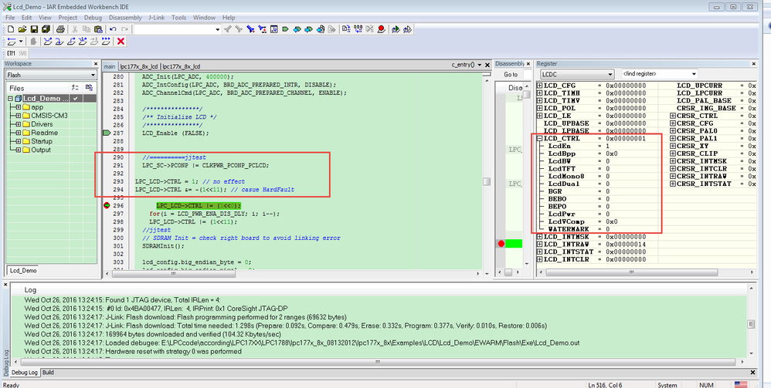Click the Next Statement debug icon

point(83,41)
